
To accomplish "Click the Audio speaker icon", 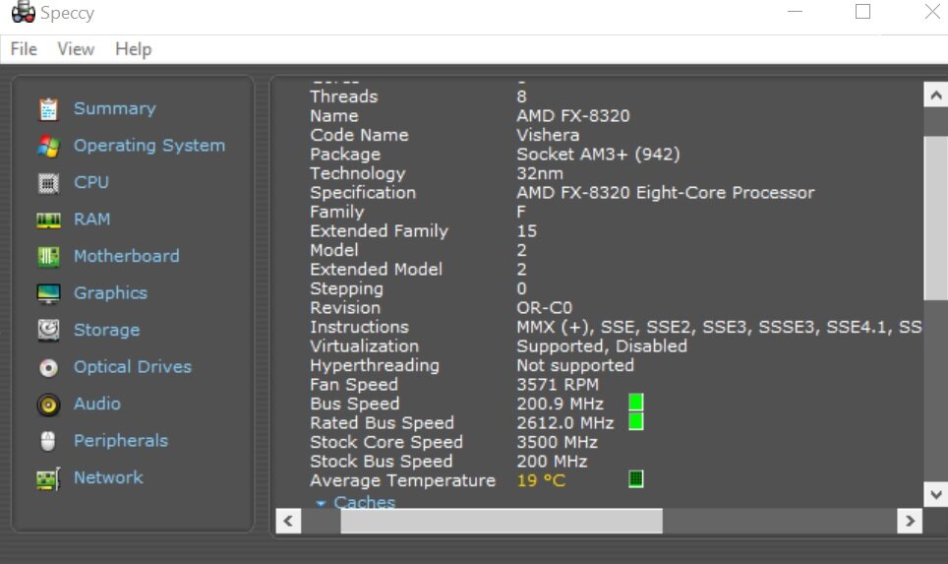I will tap(48, 405).
